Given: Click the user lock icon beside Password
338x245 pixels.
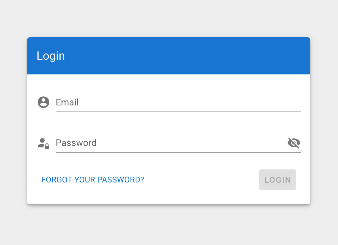Looking at the screenshot, I should pyautogui.click(x=43, y=143).
